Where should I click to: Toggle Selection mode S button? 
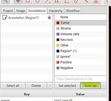[107, 2]
